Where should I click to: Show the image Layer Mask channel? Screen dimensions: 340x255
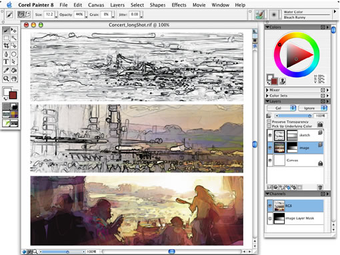[270, 218]
